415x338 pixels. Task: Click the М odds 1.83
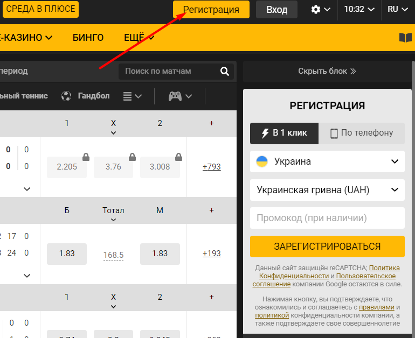click(160, 253)
